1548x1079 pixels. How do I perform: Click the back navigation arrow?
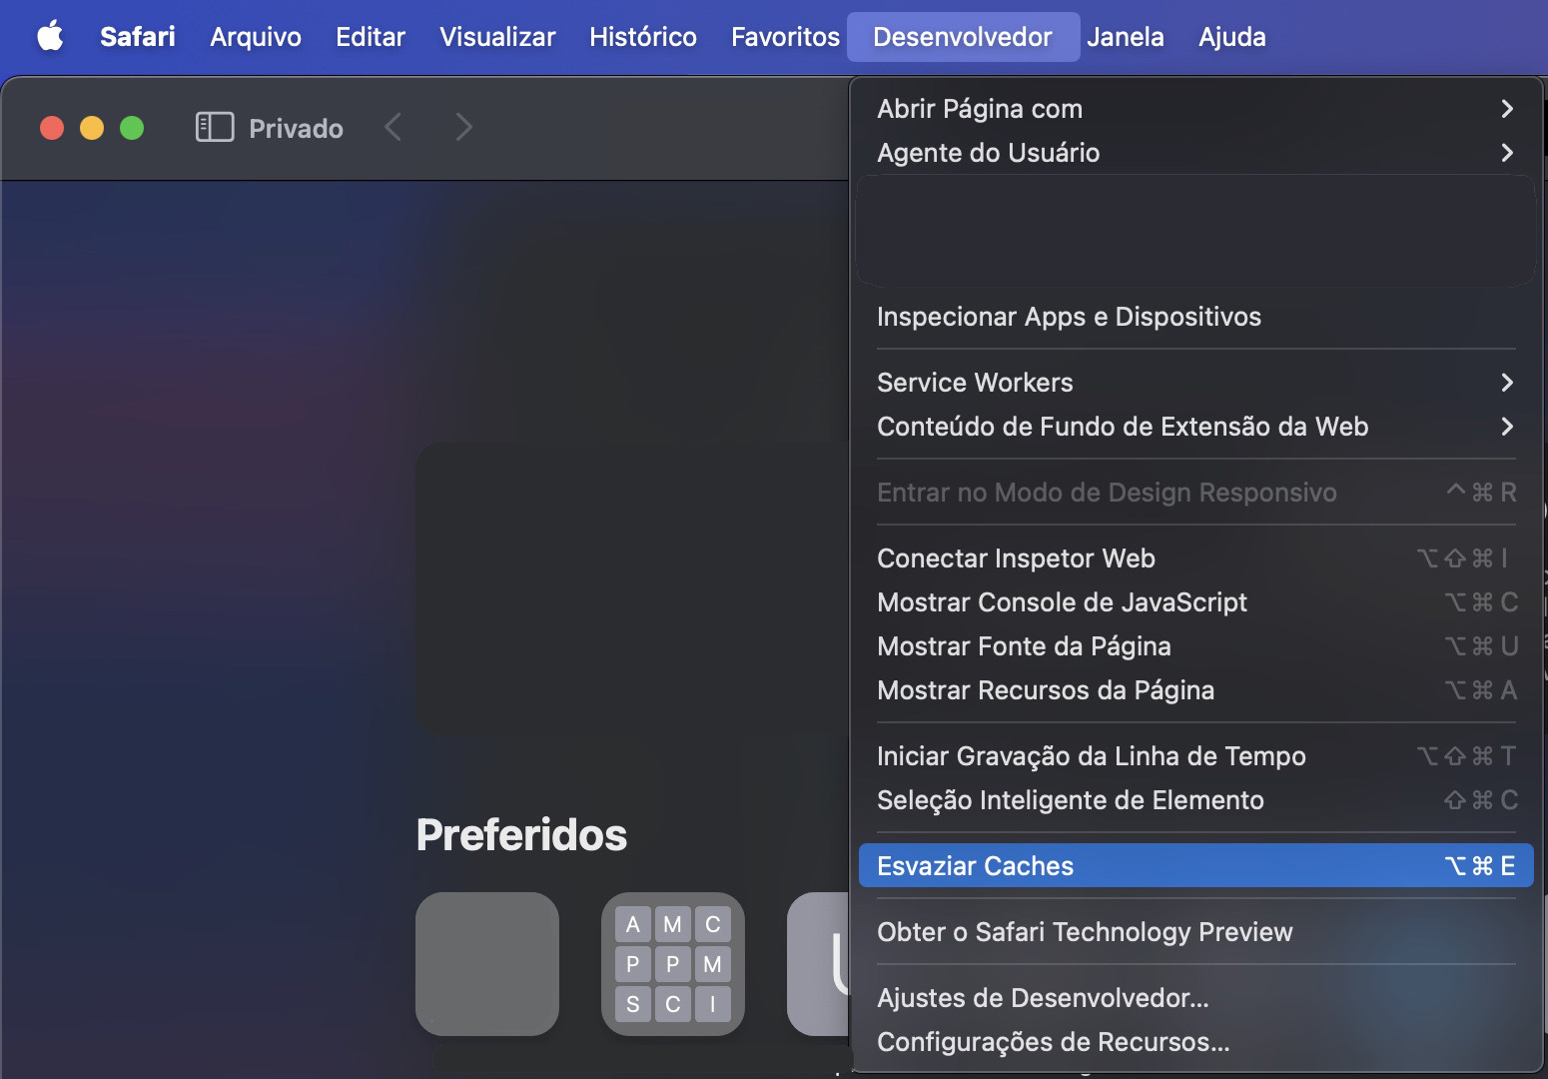(x=392, y=127)
